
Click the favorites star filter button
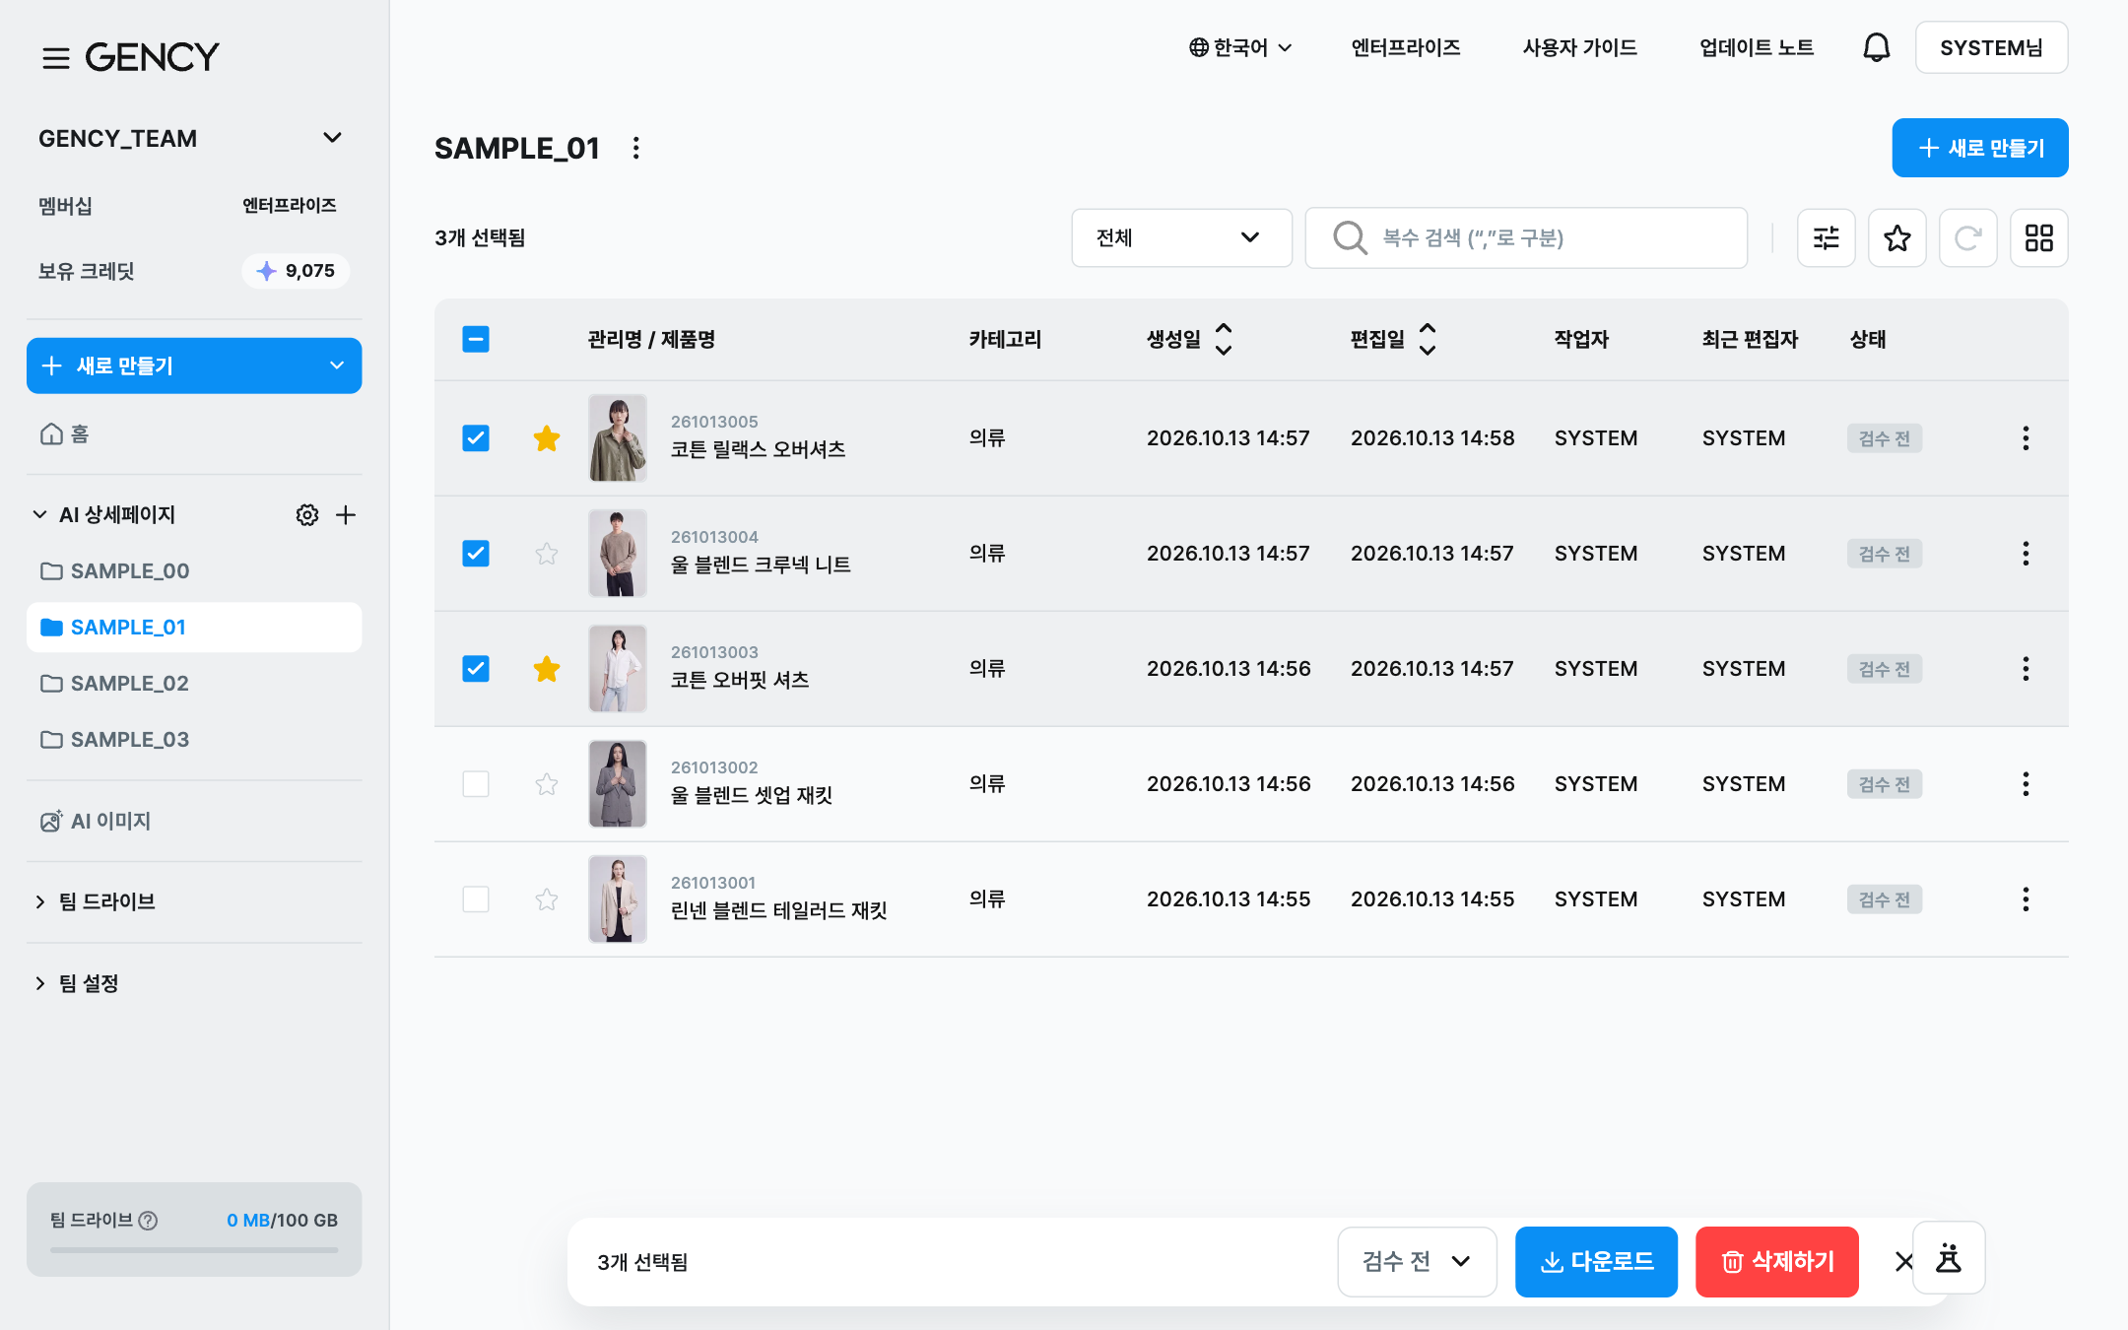(x=1896, y=237)
